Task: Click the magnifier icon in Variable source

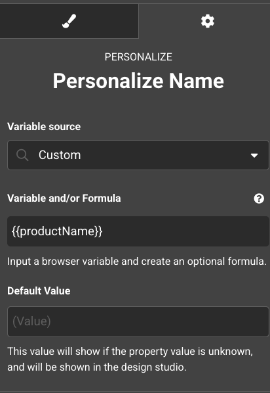Action: (22, 155)
